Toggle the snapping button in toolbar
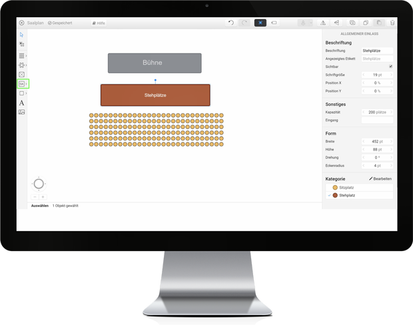This screenshot has width=413, height=325. coord(260,23)
